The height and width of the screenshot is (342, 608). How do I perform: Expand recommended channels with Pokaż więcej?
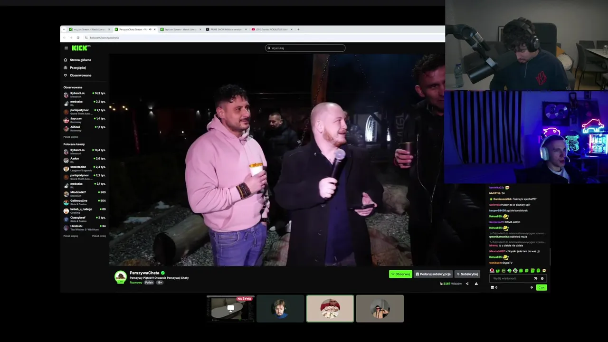click(x=71, y=236)
